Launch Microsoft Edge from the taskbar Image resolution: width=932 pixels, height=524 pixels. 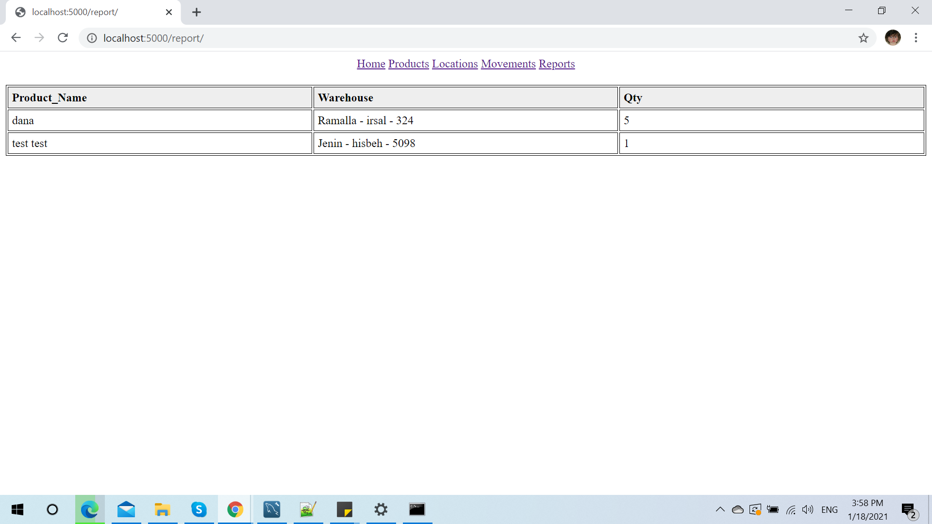[x=89, y=509]
